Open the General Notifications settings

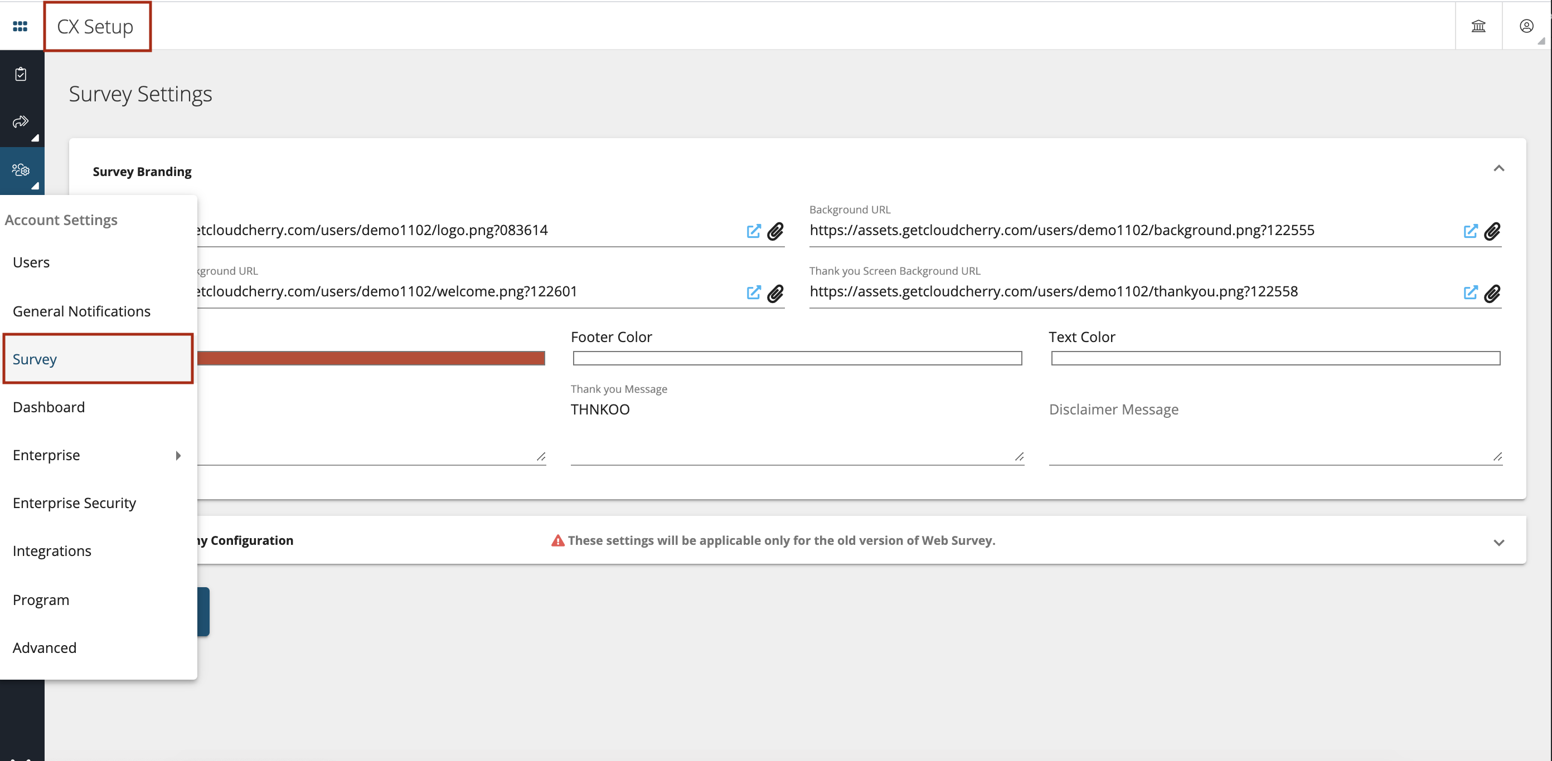pyautogui.click(x=82, y=311)
